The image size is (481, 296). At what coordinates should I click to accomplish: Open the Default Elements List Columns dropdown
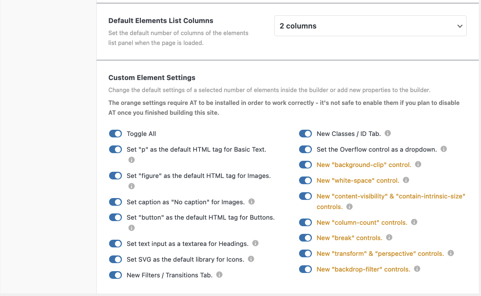(x=370, y=26)
